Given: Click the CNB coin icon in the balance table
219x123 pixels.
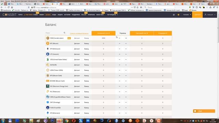Looking at the screenshot, I should tap(48, 38).
